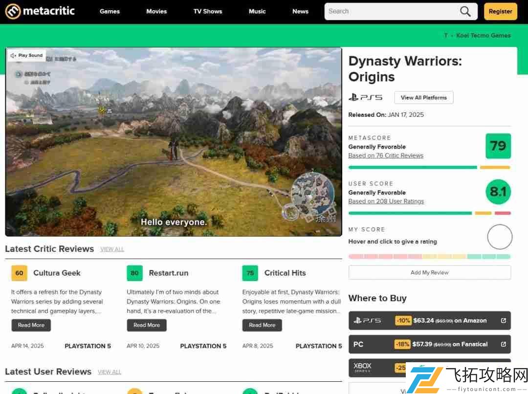
Task: Click the game trailer video player
Action: point(174,142)
